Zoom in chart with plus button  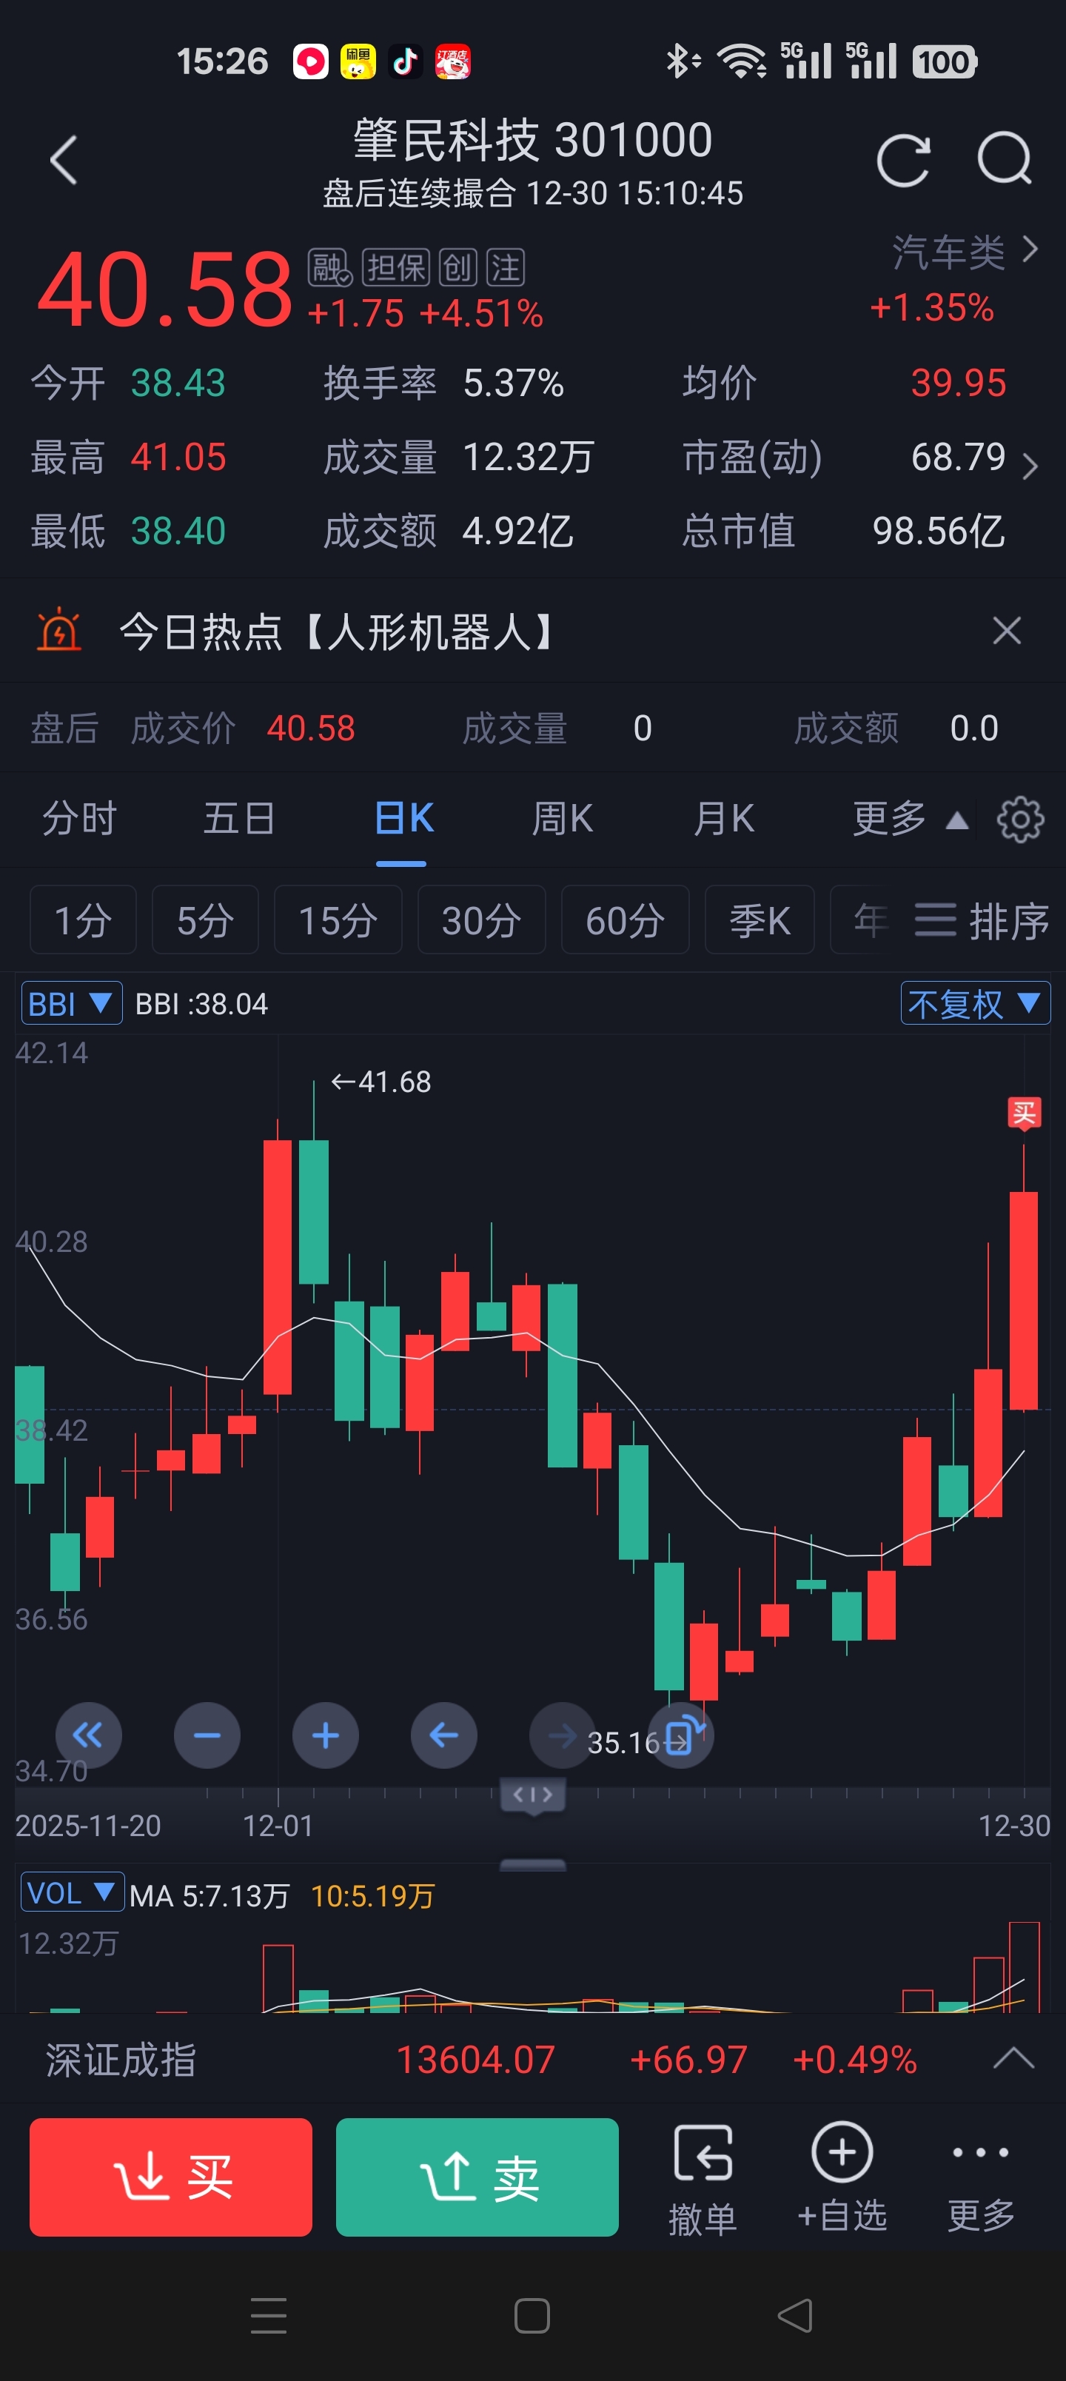(x=326, y=1736)
